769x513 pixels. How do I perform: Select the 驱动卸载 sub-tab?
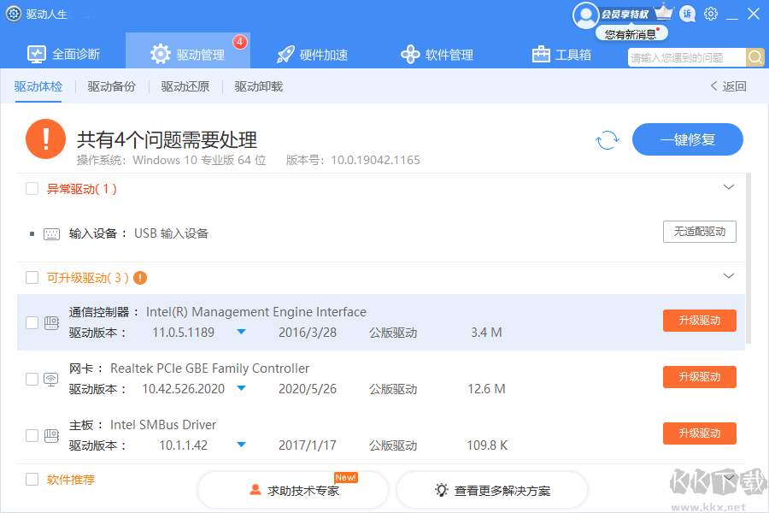(x=258, y=87)
